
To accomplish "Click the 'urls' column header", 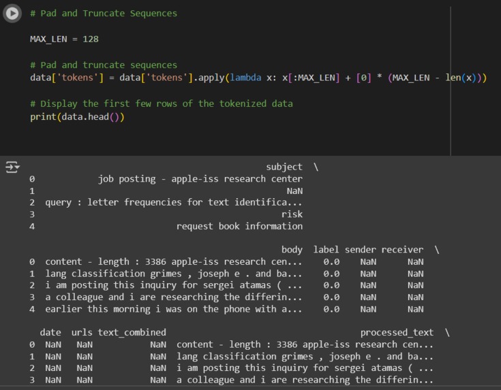I will pos(82,333).
